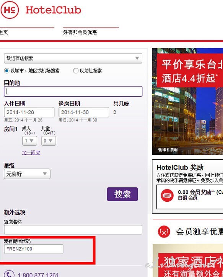Click the 周五, 2014 十一月 28 date text
Viewport: 223px width, 277px height.
click(x=23, y=120)
